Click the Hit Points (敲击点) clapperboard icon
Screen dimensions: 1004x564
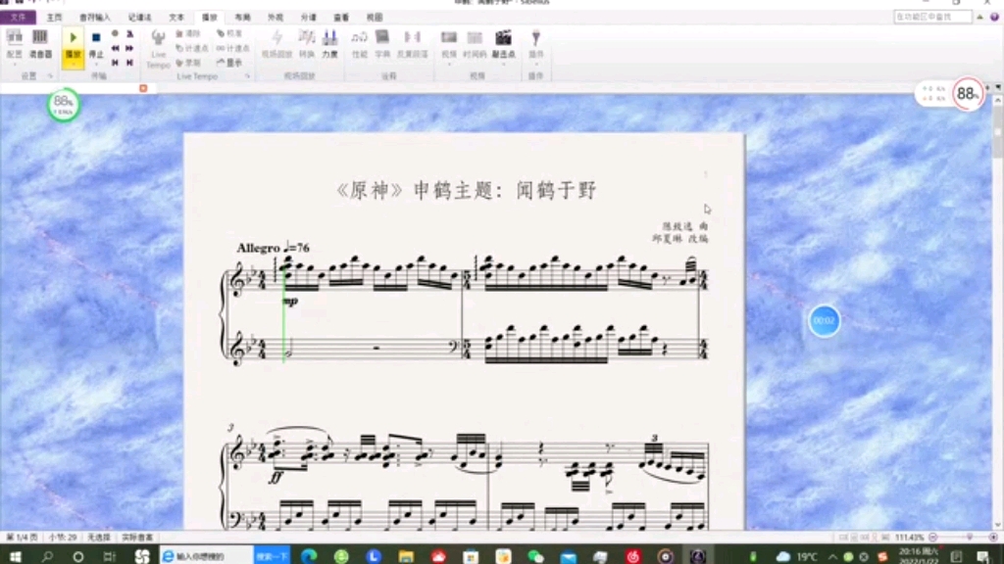(503, 38)
